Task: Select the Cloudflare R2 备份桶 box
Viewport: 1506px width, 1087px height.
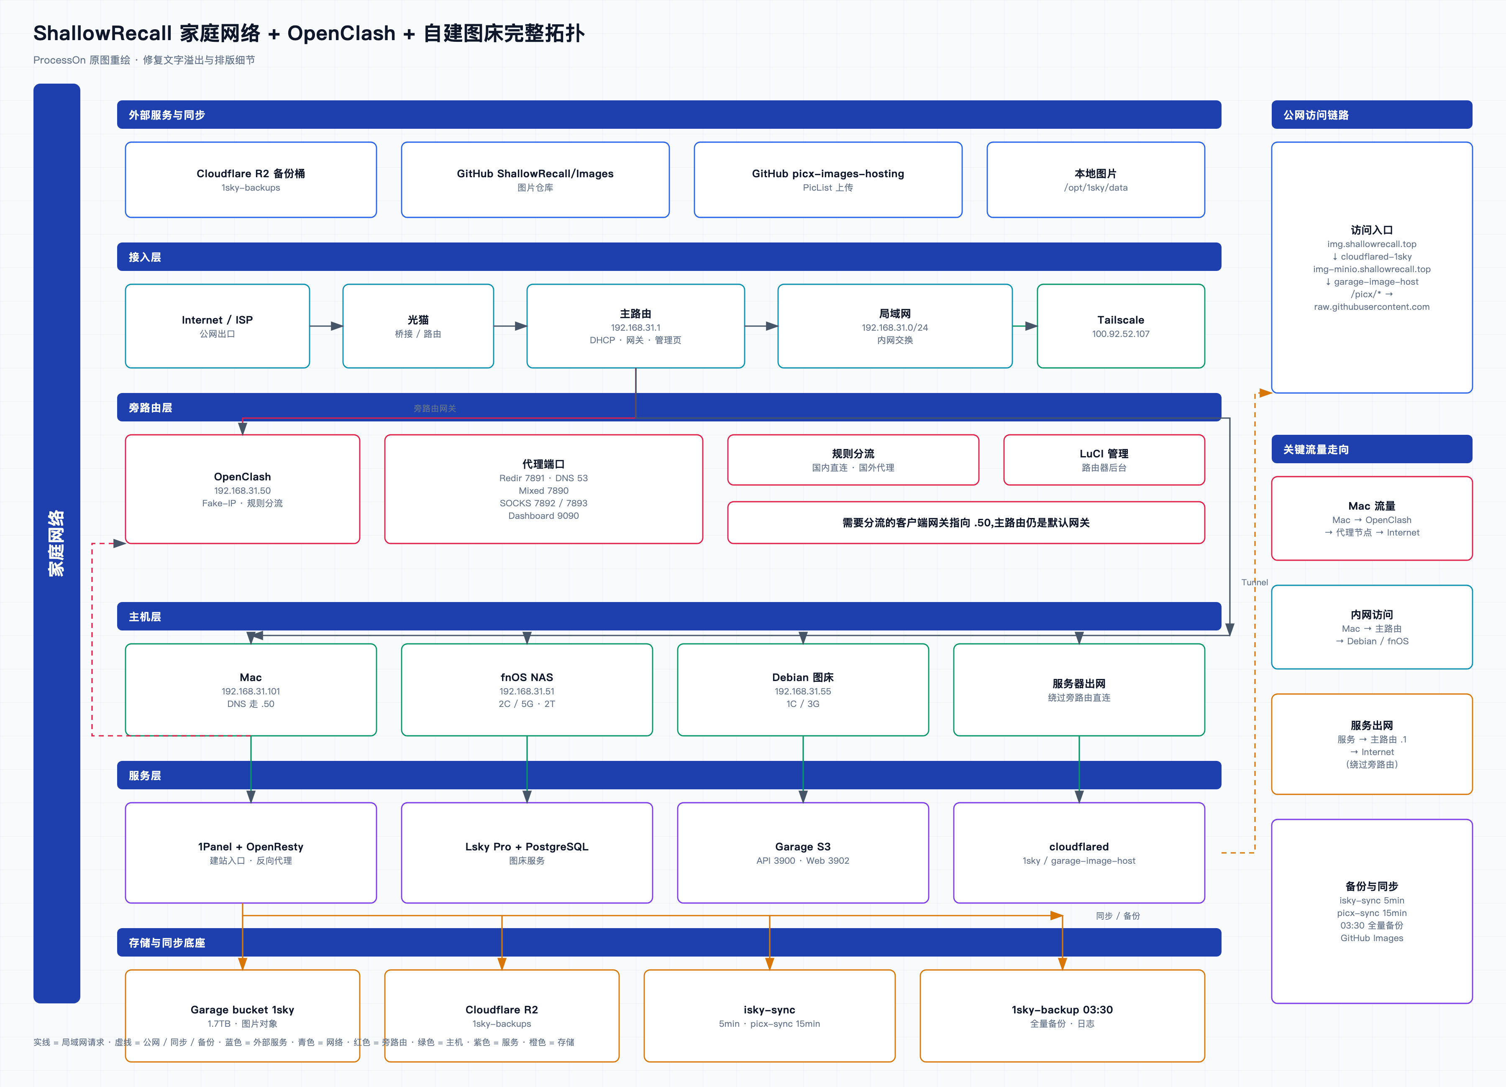Action: pyautogui.click(x=251, y=180)
